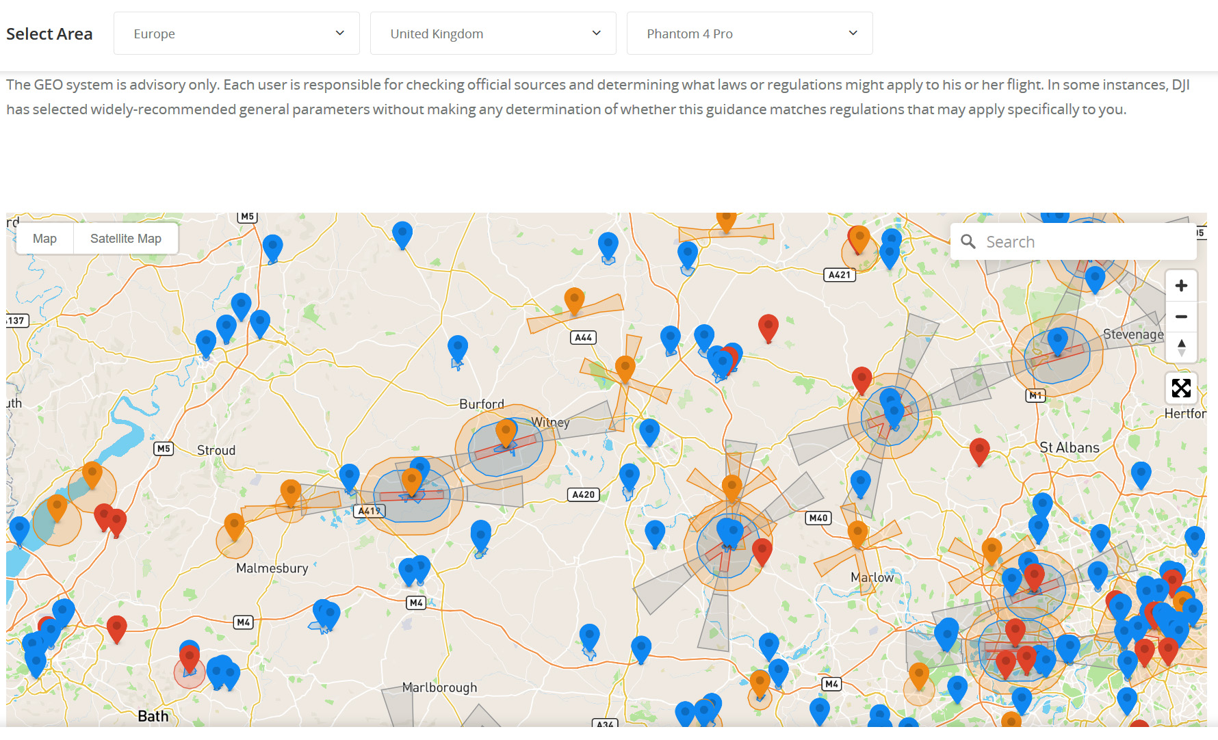The width and height of the screenshot is (1218, 740).
Task: Click the orange pin above Marlow
Action: (857, 535)
